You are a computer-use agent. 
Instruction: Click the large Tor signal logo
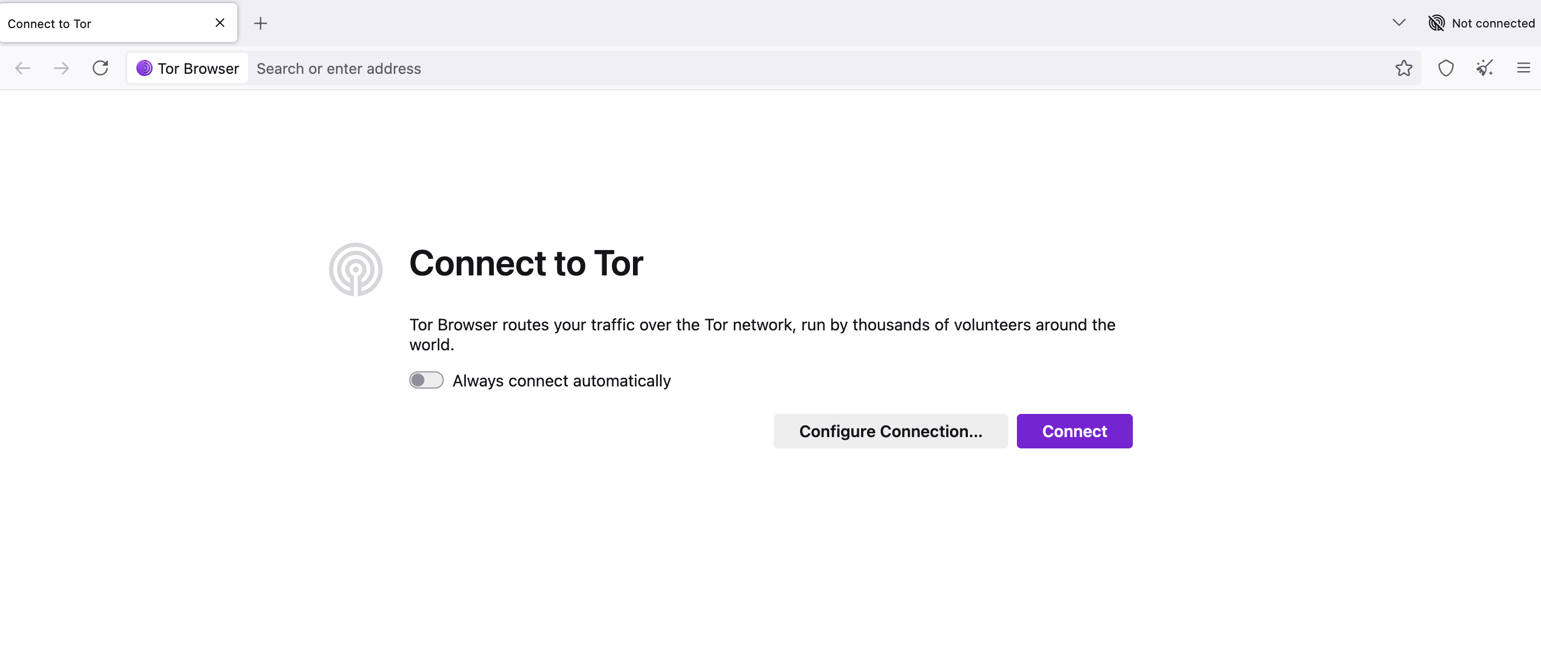[x=355, y=269]
